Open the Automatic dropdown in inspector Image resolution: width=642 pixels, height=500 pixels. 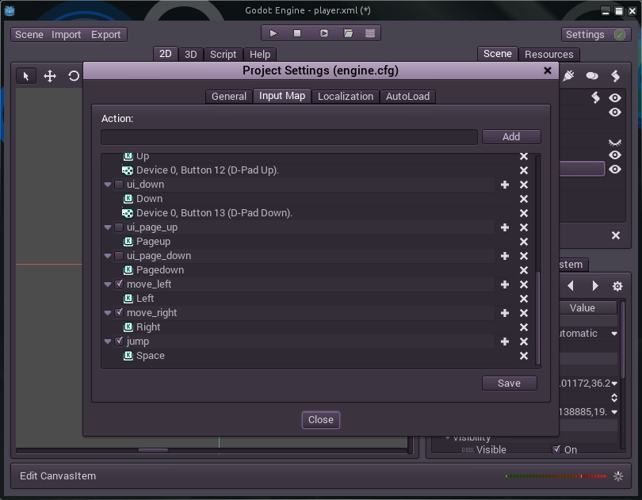[x=614, y=334]
